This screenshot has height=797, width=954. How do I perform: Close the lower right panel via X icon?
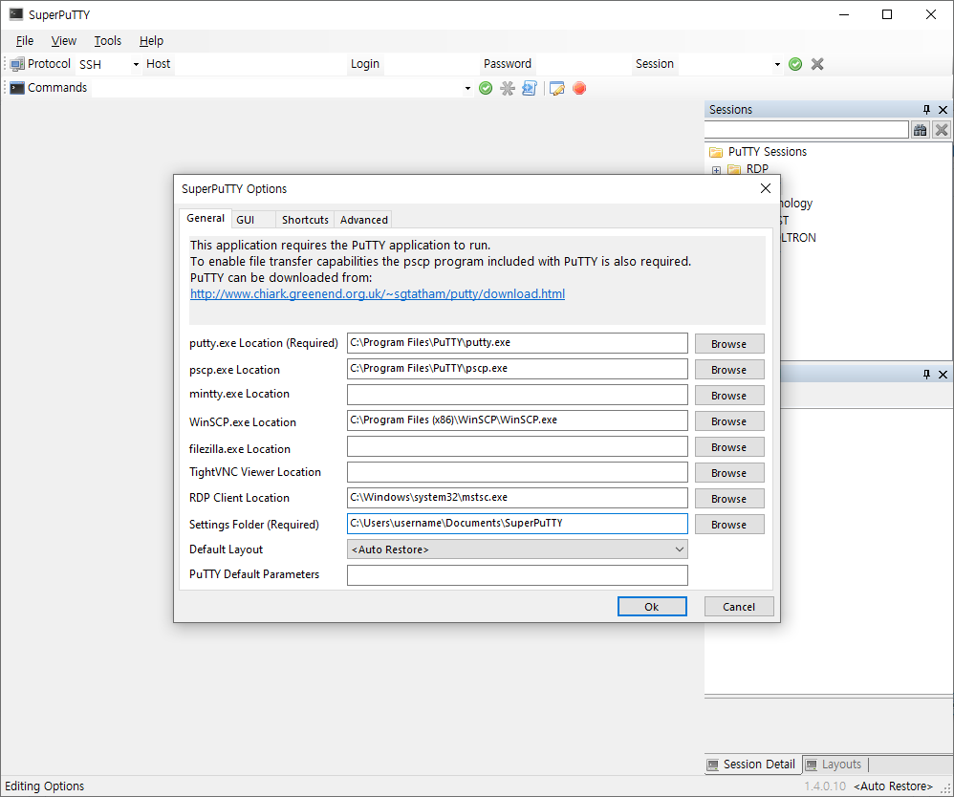(x=943, y=375)
